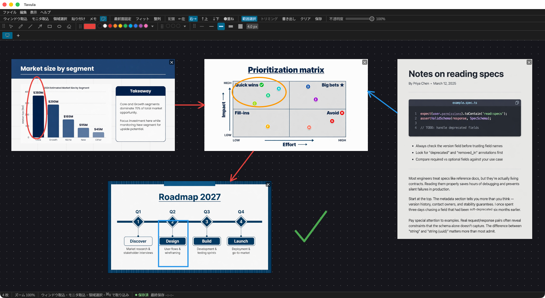545x298 pixels.
Task: Close the Notes on reading specs capture
Action: (529, 62)
